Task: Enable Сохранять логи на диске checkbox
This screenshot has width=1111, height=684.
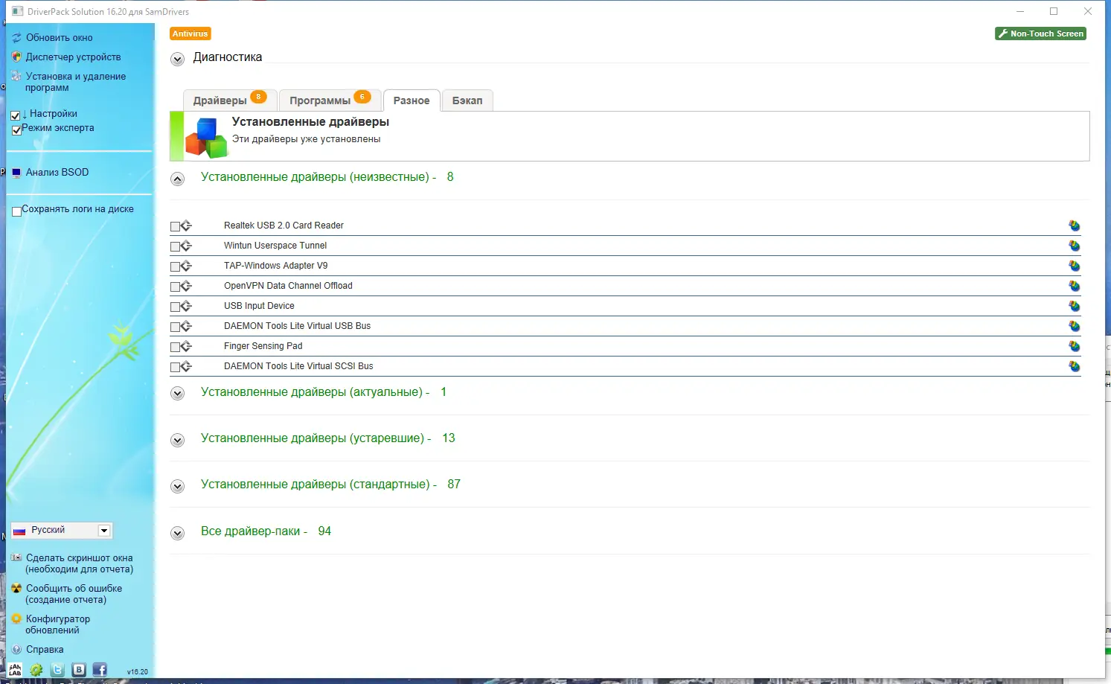Action: 16,211
